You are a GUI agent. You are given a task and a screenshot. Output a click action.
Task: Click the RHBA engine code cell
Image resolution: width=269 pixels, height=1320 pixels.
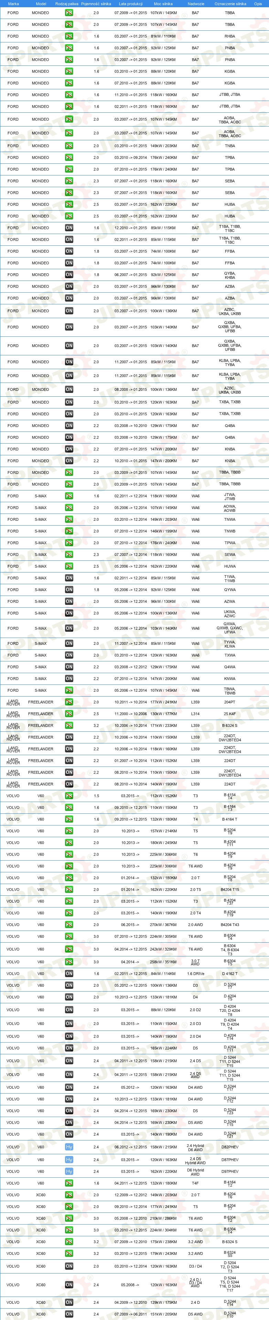[230, 37]
